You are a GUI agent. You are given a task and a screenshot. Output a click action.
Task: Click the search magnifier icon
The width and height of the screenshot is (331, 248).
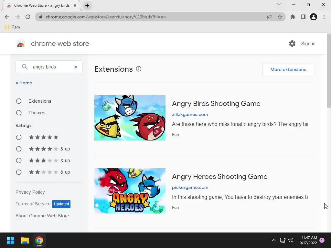[x=25, y=67]
